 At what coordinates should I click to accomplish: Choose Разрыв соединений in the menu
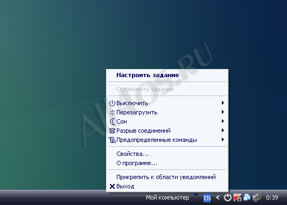[167, 131]
